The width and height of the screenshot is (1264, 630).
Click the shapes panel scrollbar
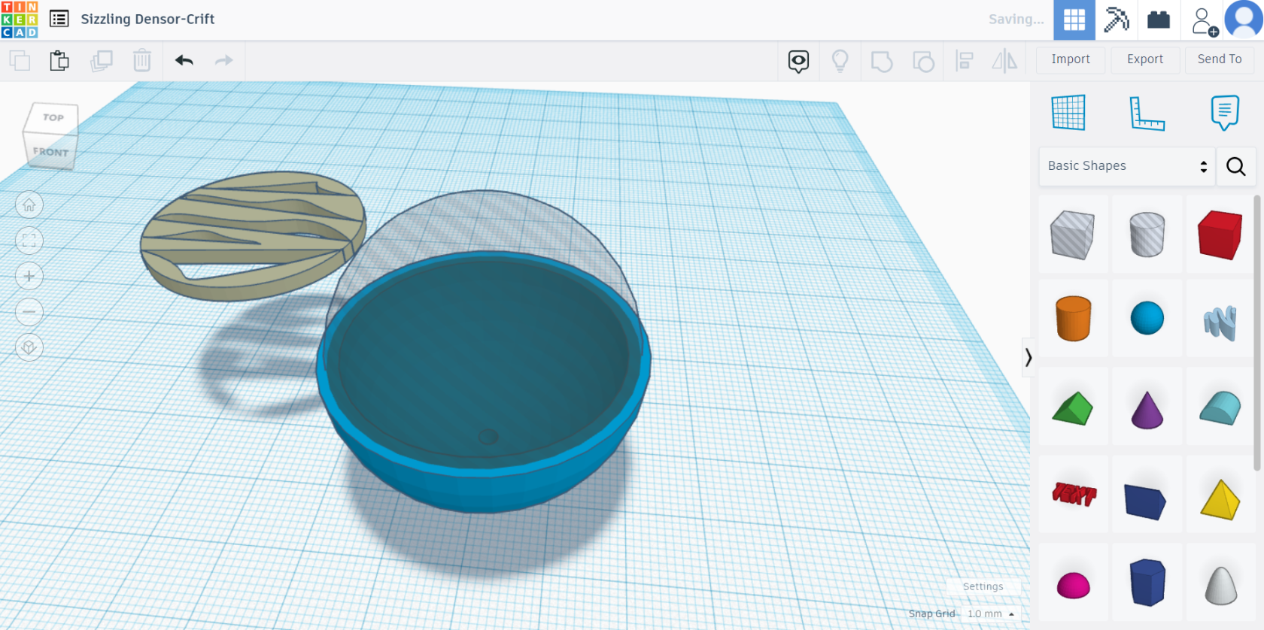1256,333
